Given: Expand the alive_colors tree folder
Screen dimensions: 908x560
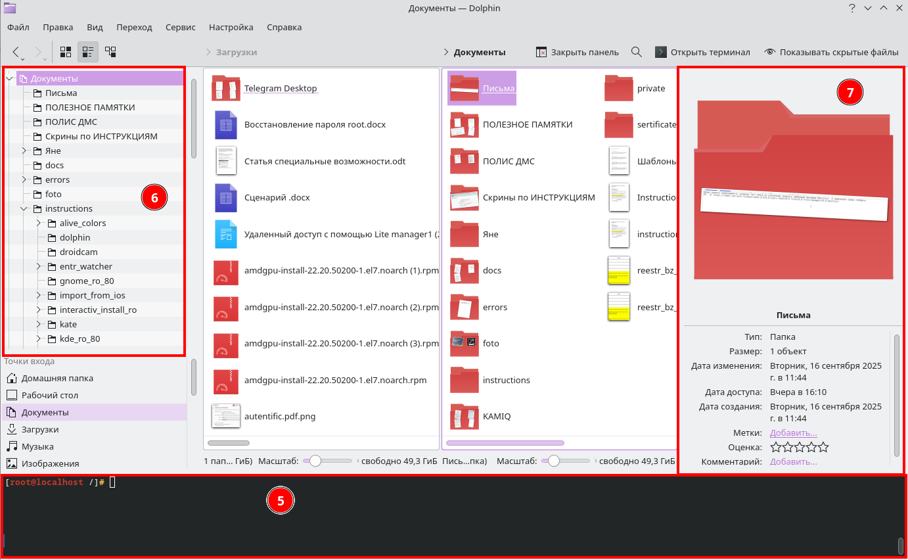Looking at the screenshot, I should pyautogui.click(x=38, y=223).
